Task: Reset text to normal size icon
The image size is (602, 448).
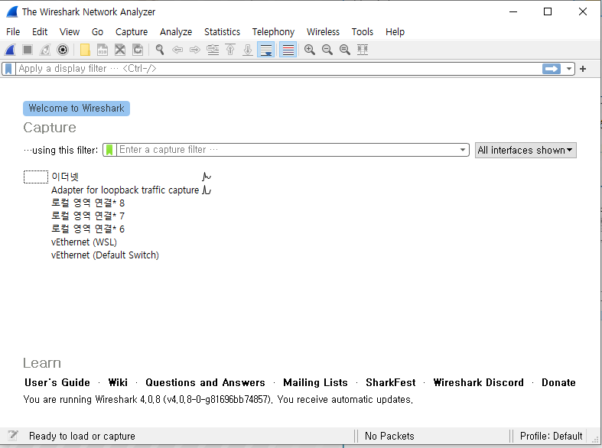Action: point(345,50)
